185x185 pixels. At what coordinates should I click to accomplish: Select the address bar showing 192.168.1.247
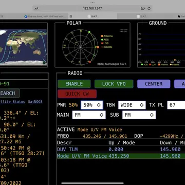point(92,8)
